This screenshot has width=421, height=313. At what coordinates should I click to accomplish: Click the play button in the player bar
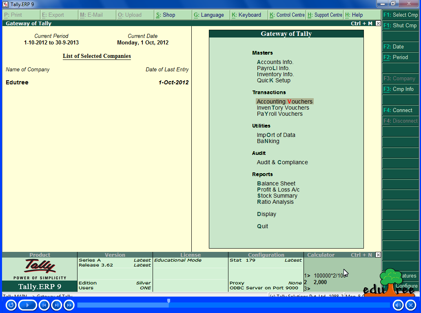[28, 305]
